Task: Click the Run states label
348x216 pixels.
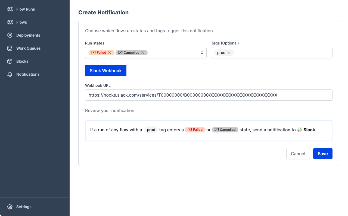Action: point(95,43)
